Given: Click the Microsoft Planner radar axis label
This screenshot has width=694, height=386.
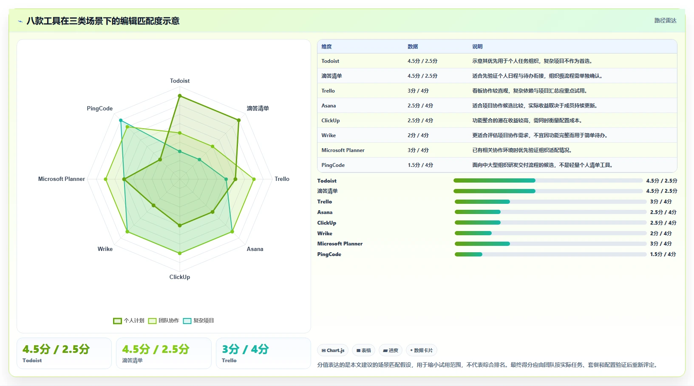Looking at the screenshot, I should pos(62,179).
